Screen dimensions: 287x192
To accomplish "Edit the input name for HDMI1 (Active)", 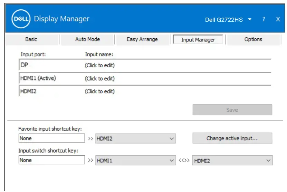I will [100, 78].
